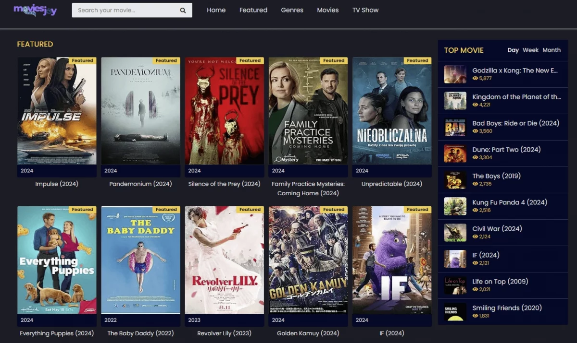Switch Top Movie list to Month
Viewport: 577px width, 343px height.
[x=552, y=50]
